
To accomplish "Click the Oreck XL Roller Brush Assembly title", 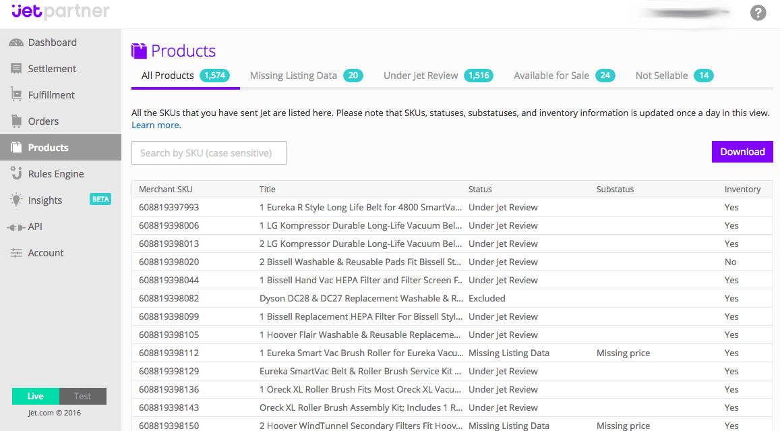I will [361, 407].
